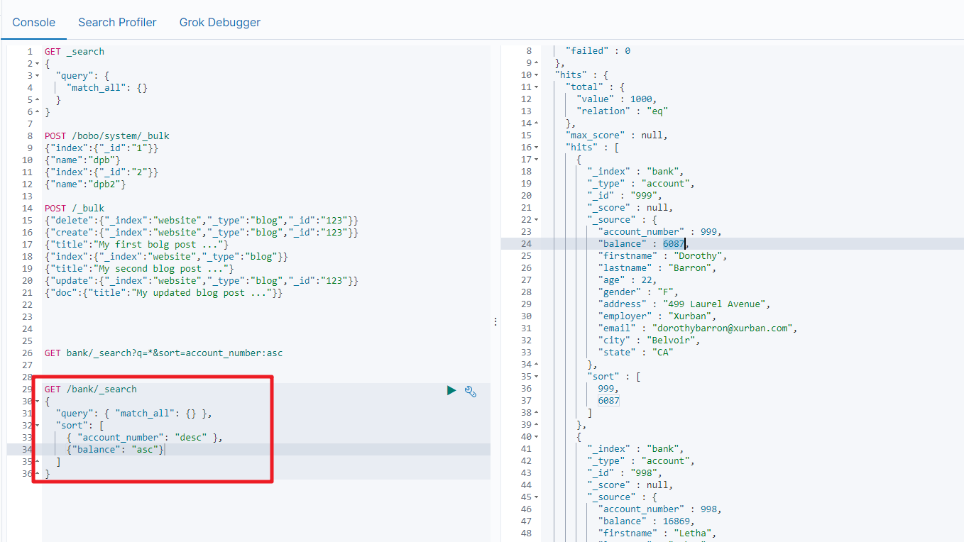The image size is (964, 542).
Task: Collapse the request body at line 30
Action: pyautogui.click(x=37, y=402)
